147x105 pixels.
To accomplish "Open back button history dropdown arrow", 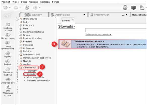I will tap(10, 8).
